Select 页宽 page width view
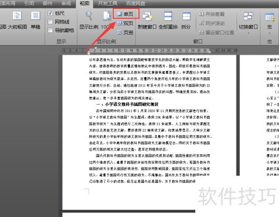279x217 pixels. tap(126, 32)
